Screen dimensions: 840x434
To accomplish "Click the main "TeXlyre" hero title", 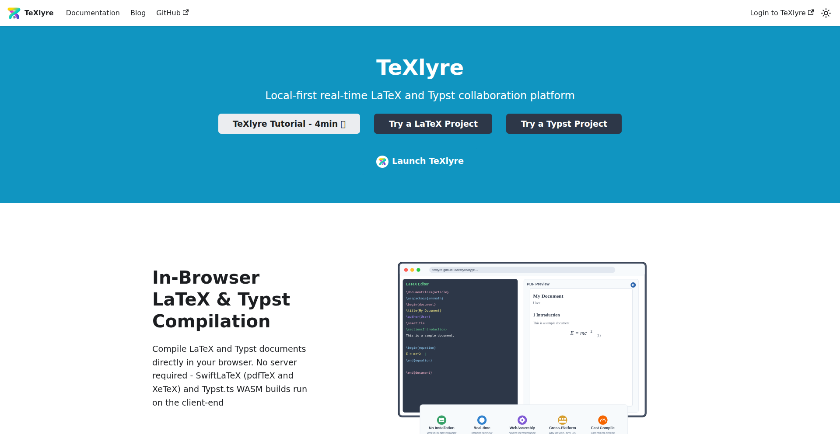I will click(420, 67).
